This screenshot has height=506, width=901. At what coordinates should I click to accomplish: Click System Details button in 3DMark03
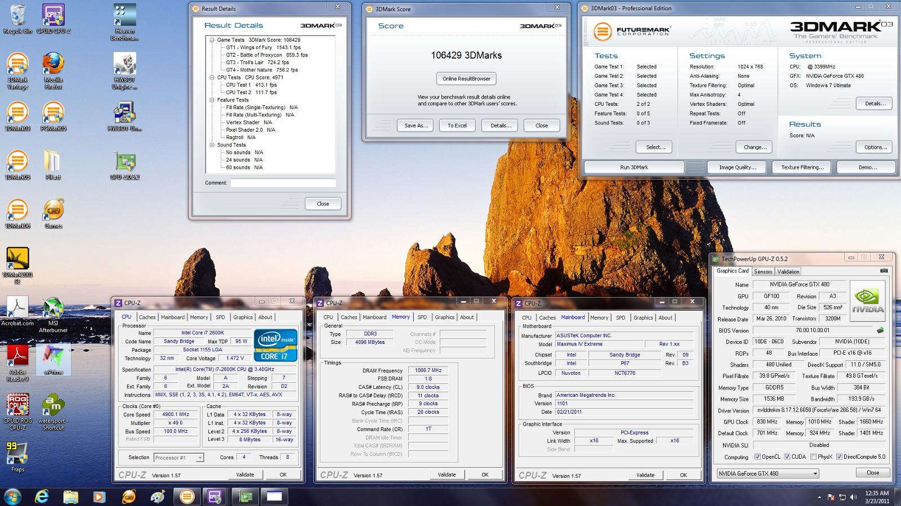[875, 104]
